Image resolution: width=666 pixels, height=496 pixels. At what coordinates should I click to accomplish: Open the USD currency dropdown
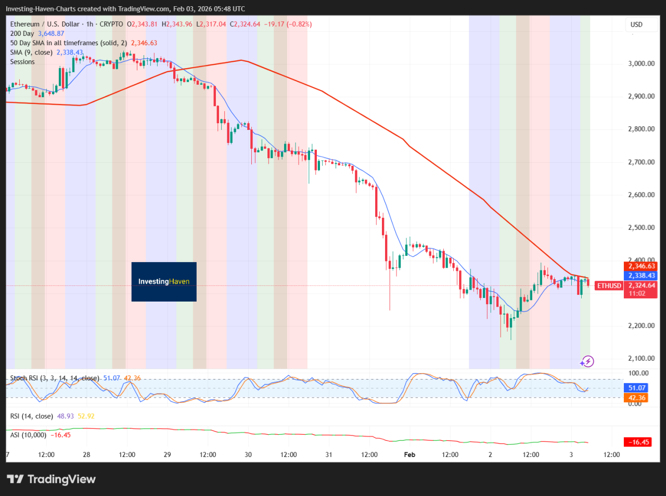[637, 24]
